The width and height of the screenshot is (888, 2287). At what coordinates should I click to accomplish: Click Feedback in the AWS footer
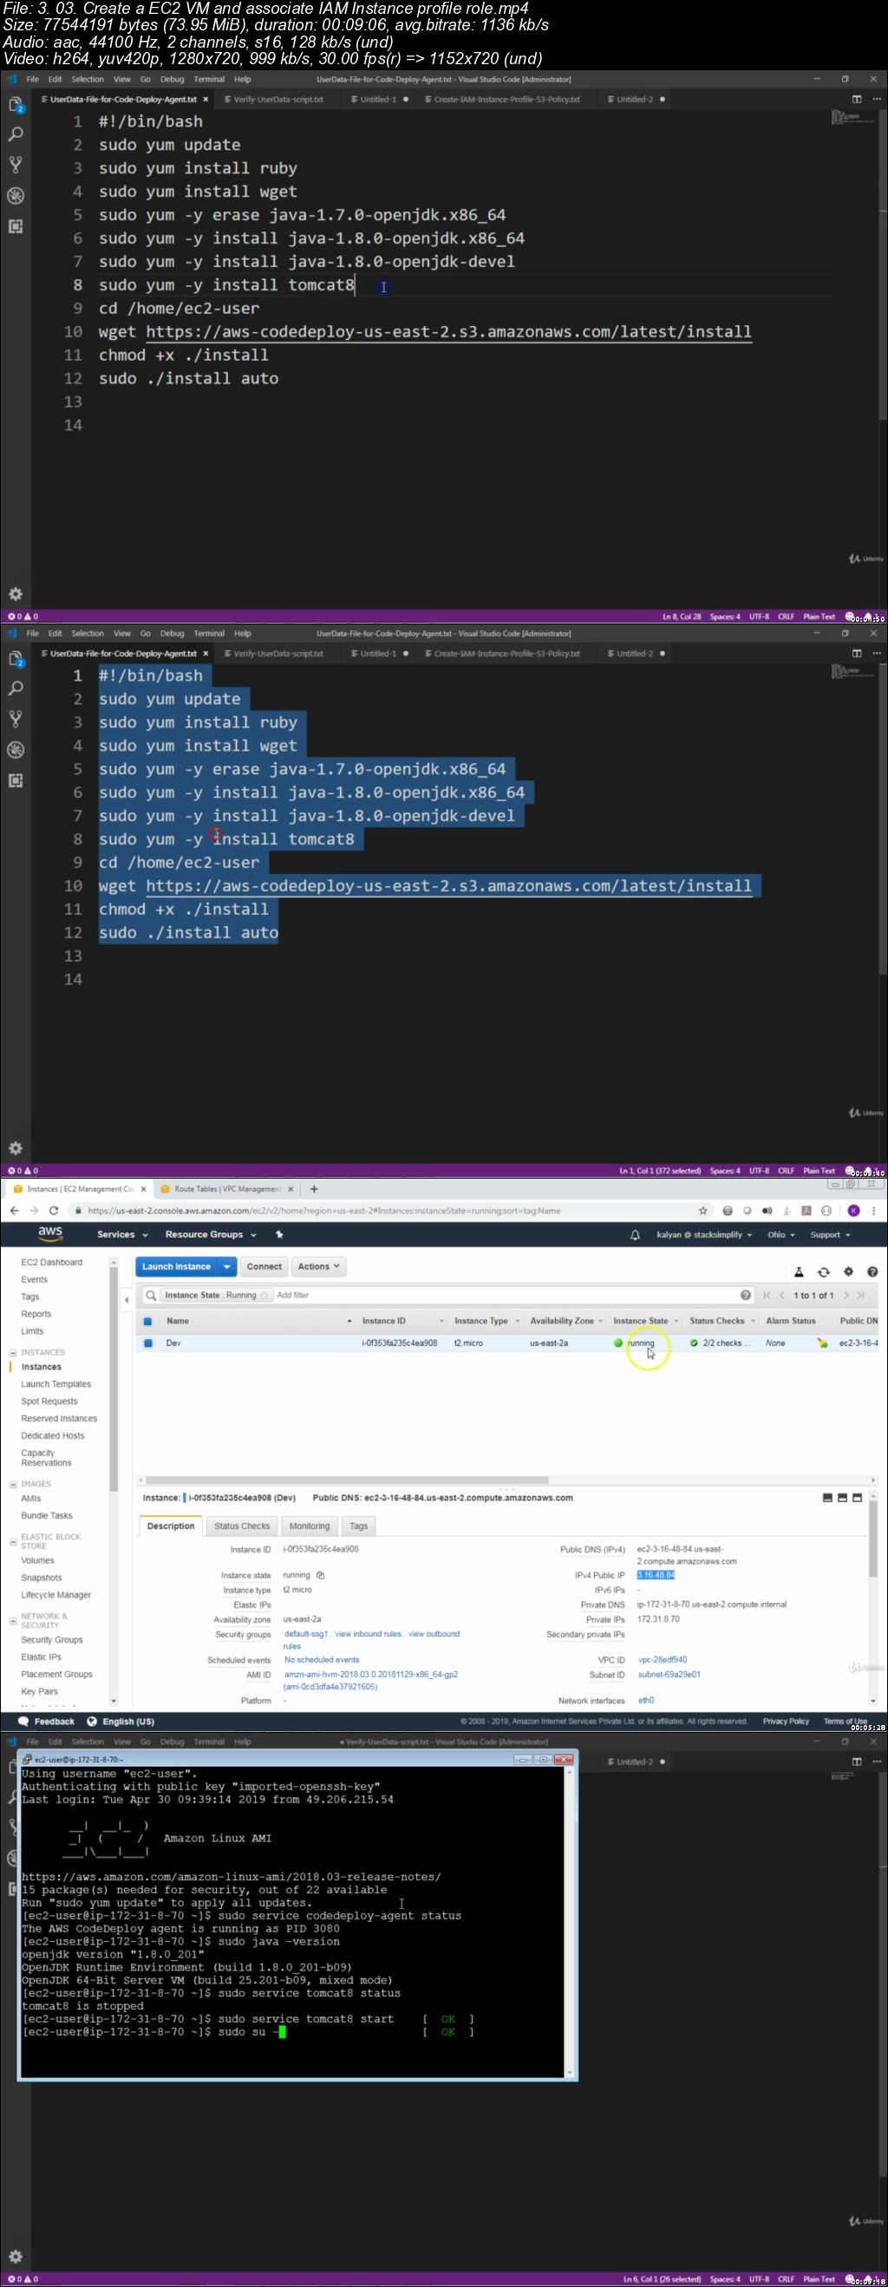pos(46,1722)
